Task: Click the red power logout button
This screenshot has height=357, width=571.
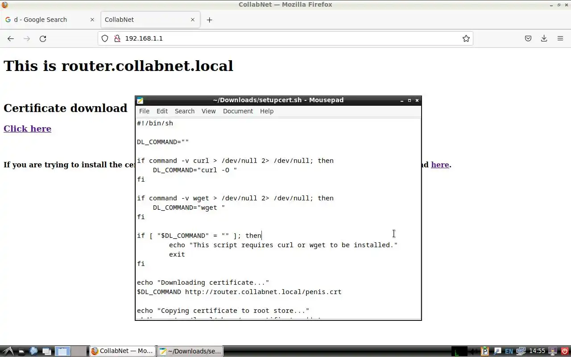Action: (x=564, y=351)
